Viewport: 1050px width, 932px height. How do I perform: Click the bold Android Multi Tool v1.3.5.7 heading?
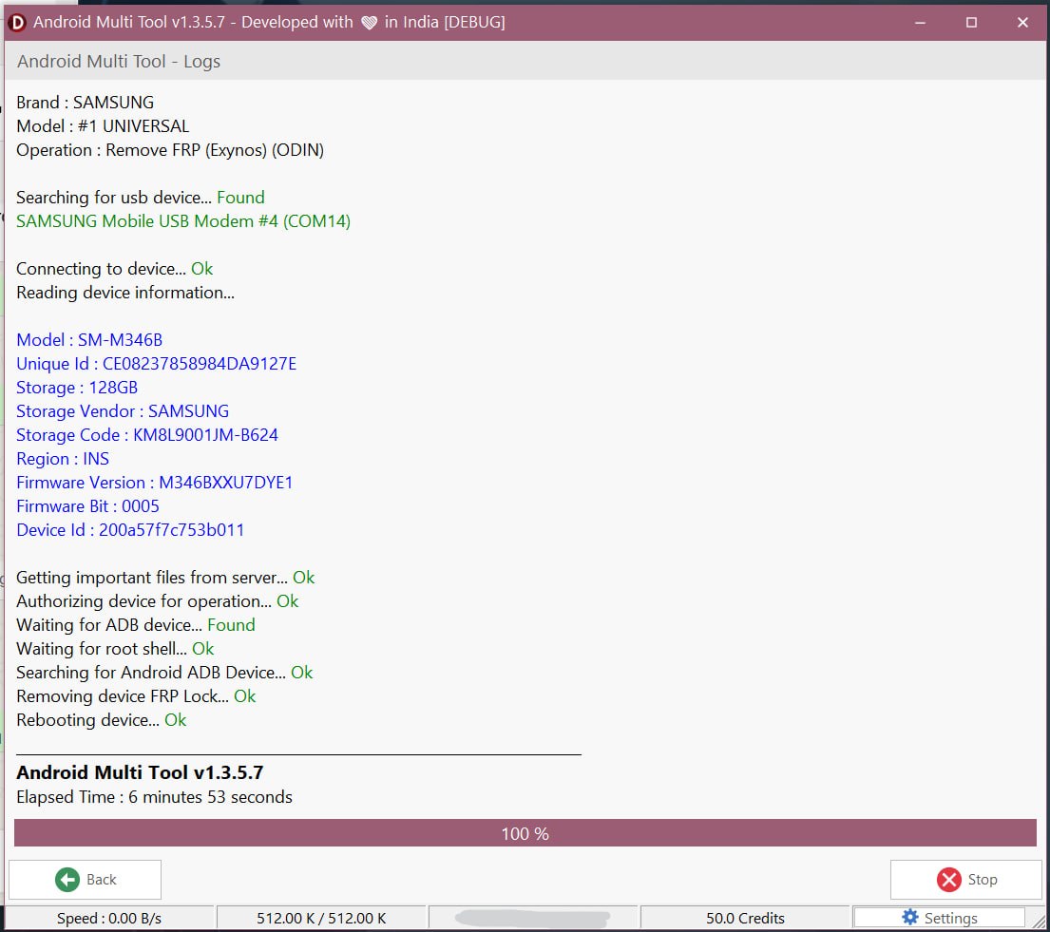click(x=140, y=772)
